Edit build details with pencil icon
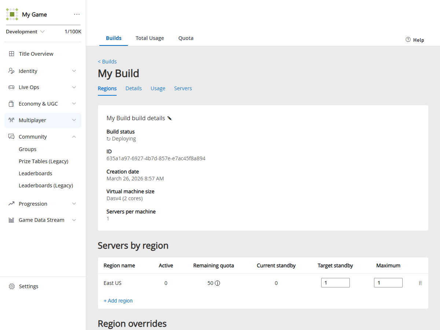Image resolution: width=440 pixels, height=330 pixels. coord(169,118)
